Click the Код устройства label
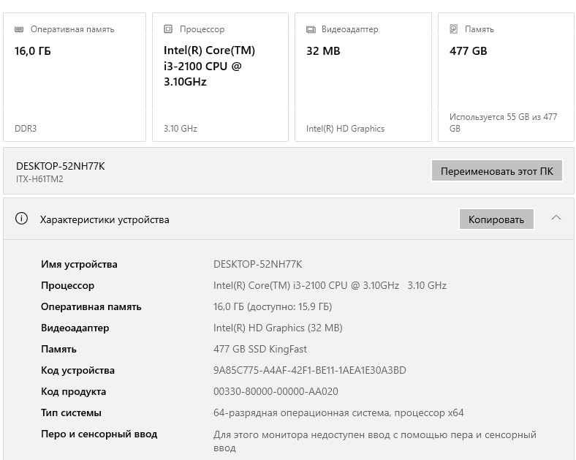Image resolution: width=576 pixels, height=460 pixels. coord(77,370)
